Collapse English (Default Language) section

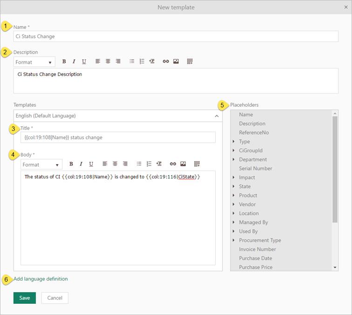tap(217, 116)
